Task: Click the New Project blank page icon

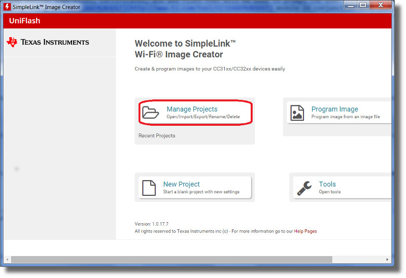Action: (149, 188)
